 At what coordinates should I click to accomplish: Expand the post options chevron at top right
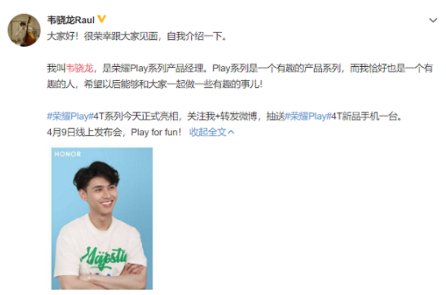(x=433, y=20)
